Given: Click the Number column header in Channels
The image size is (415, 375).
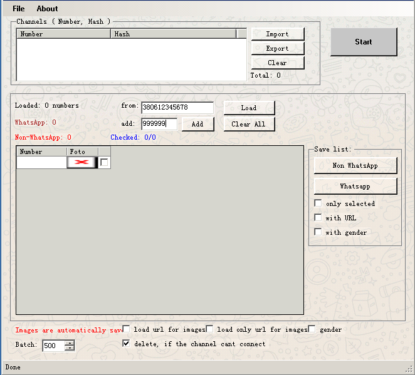Looking at the screenshot, I should coord(63,34).
